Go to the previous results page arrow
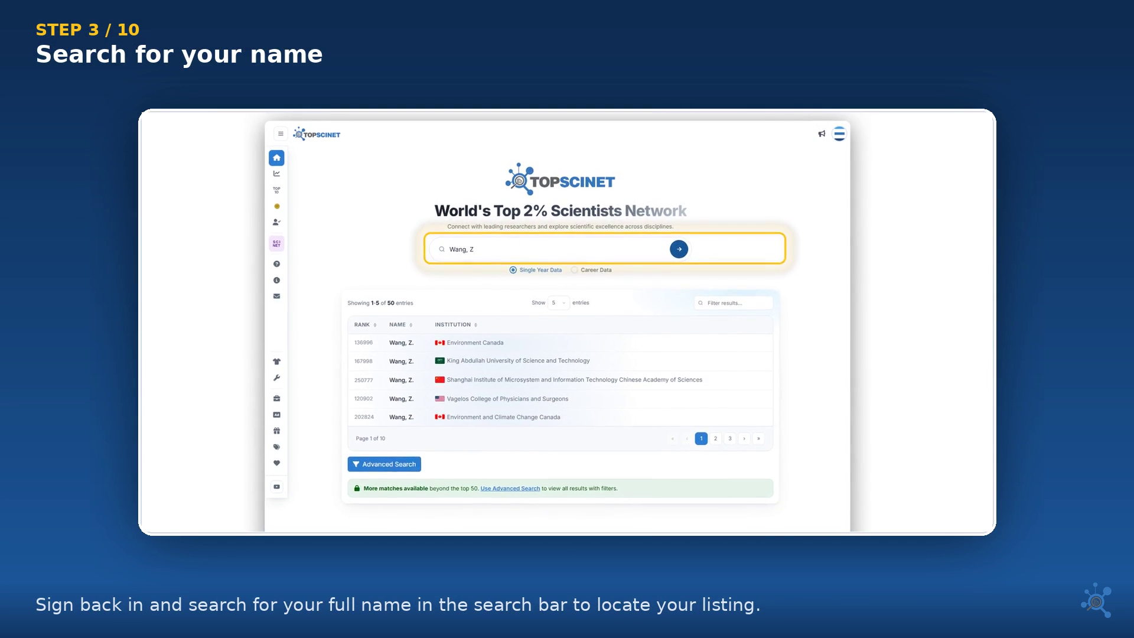Viewport: 1134px width, 638px height. click(x=687, y=438)
